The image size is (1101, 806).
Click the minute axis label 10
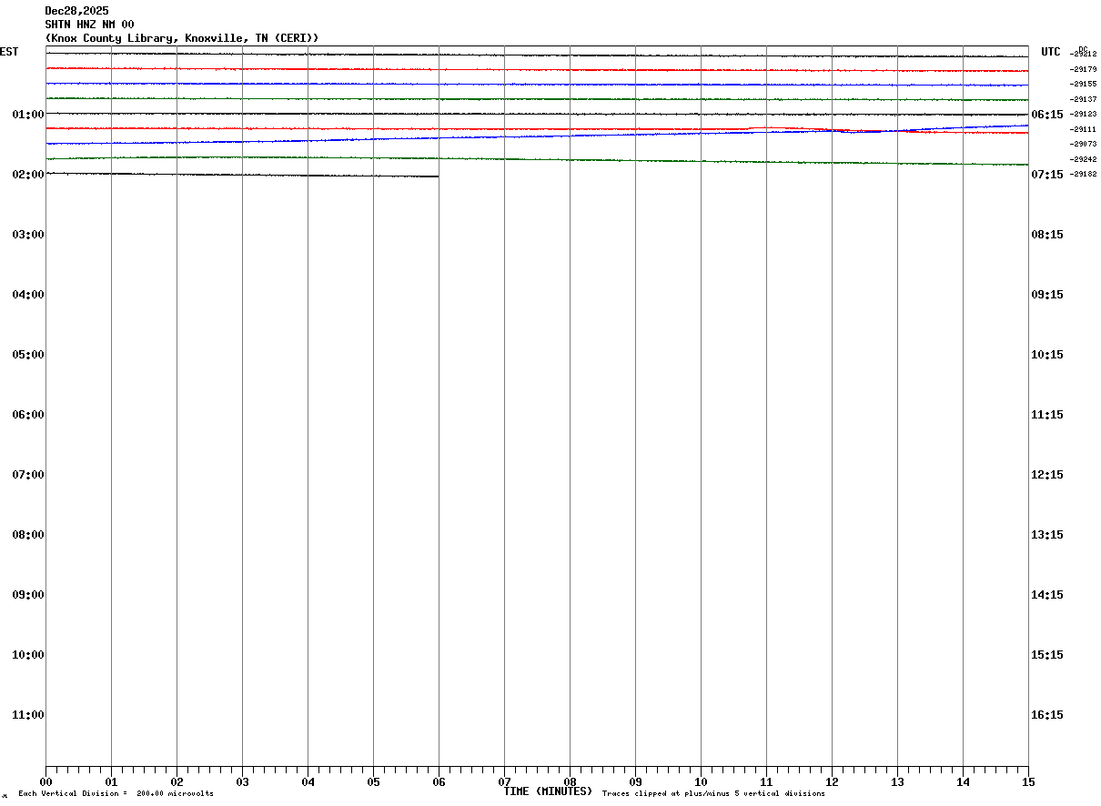point(701,782)
